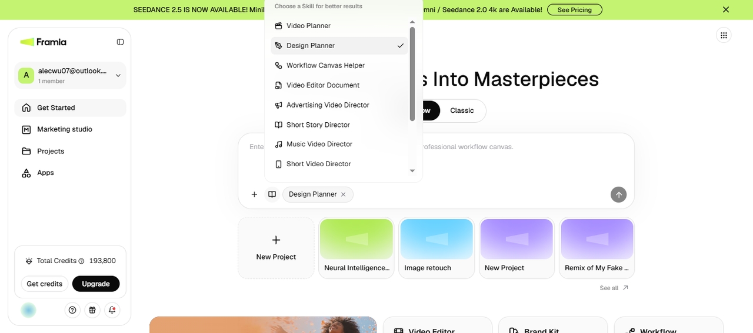This screenshot has width=753, height=333.
Task: Remove the Design Planner chip with its X
Action: [344, 194]
